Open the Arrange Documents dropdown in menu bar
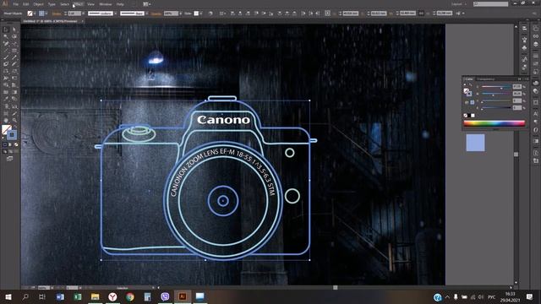The image size is (541, 304). coord(146,4)
